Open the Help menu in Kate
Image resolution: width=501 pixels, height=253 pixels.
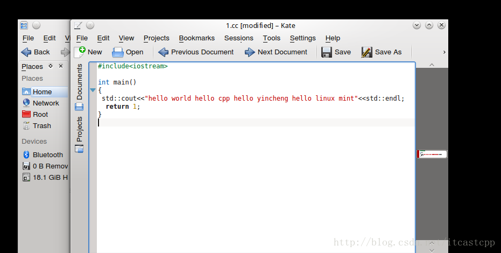click(x=333, y=38)
